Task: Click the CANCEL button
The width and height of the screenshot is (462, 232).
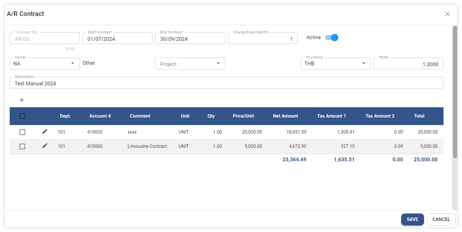Action: pyautogui.click(x=441, y=219)
